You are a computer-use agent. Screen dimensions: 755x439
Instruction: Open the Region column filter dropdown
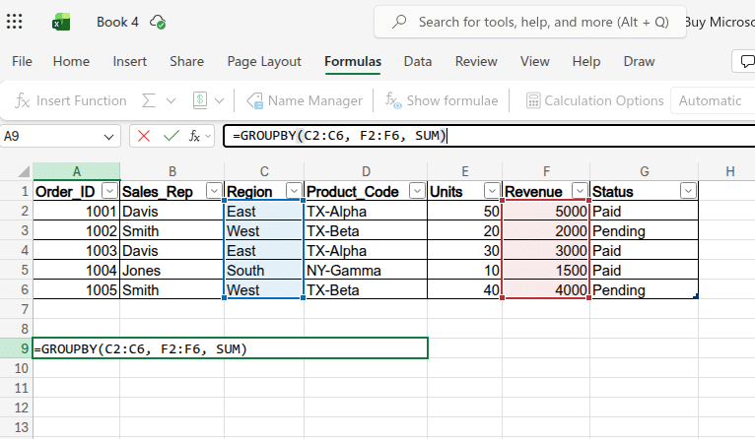click(293, 191)
